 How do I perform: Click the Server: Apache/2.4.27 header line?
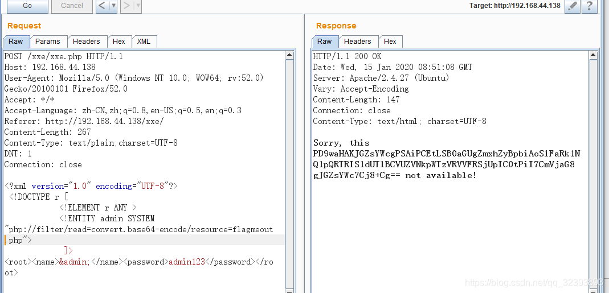pos(381,78)
